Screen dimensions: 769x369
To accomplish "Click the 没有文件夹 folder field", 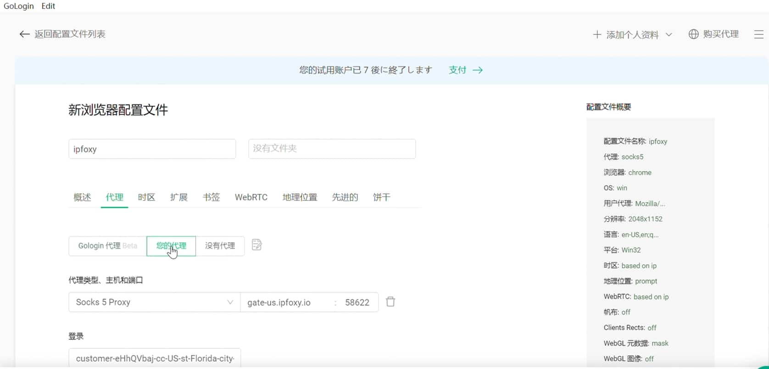I will [332, 149].
